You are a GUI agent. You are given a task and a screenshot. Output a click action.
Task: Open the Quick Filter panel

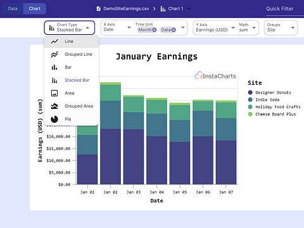[280, 9]
